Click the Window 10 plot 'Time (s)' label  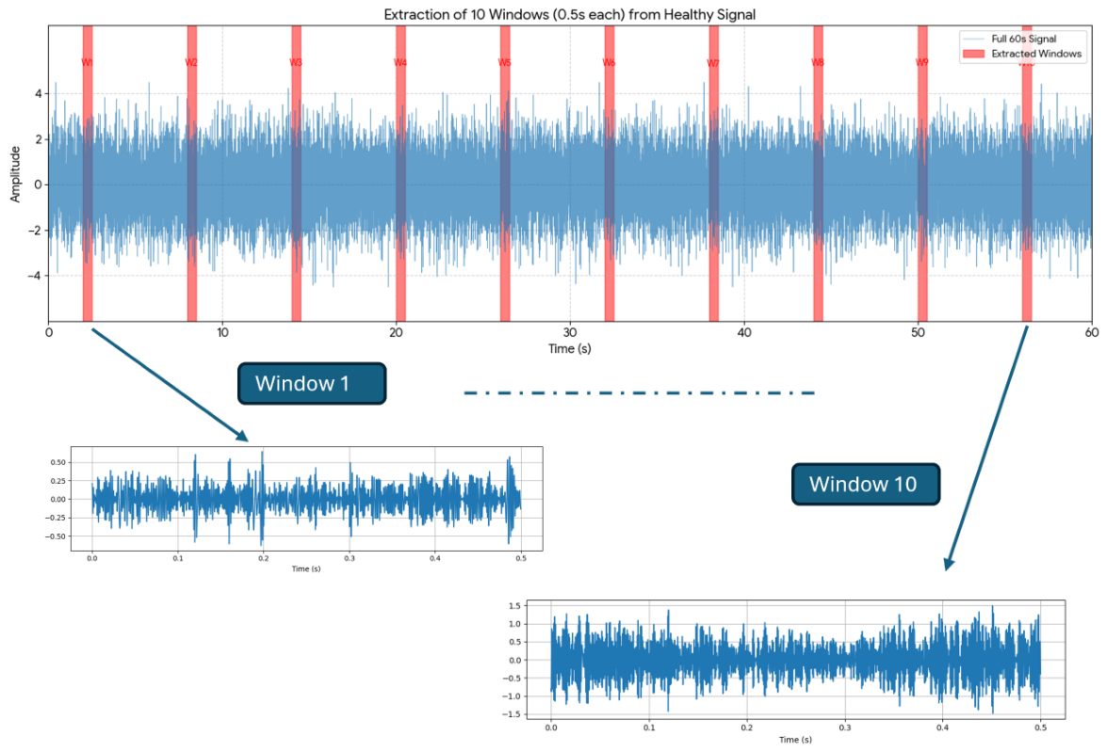click(796, 740)
